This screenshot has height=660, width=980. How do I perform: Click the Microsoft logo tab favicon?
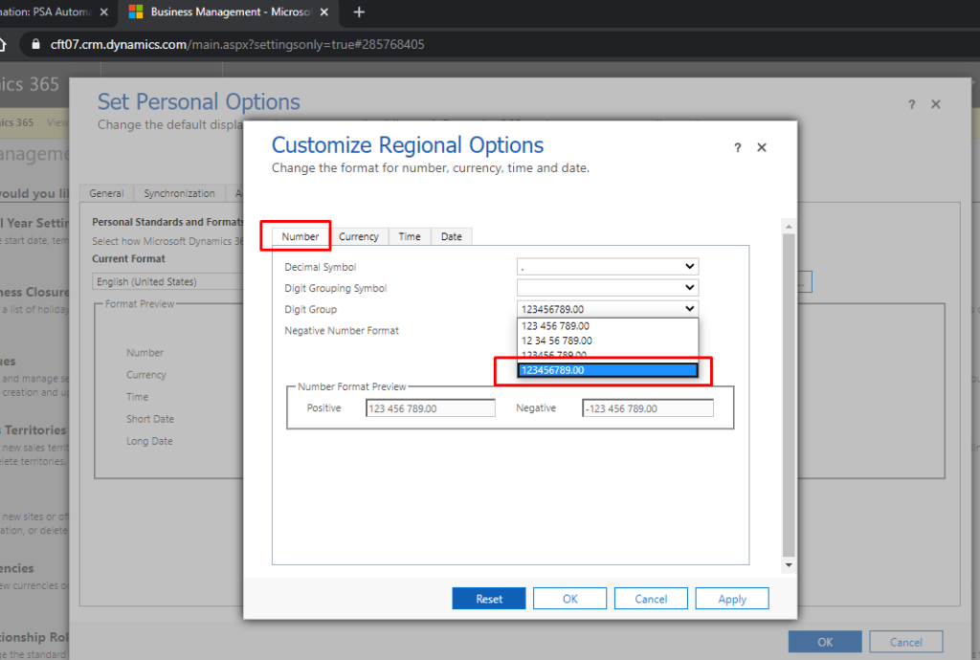click(136, 11)
